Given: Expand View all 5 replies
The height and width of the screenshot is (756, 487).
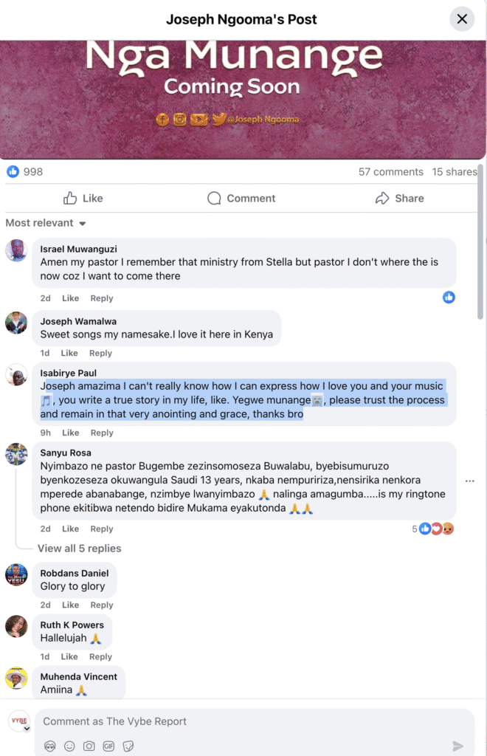Looking at the screenshot, I should 79,549.
